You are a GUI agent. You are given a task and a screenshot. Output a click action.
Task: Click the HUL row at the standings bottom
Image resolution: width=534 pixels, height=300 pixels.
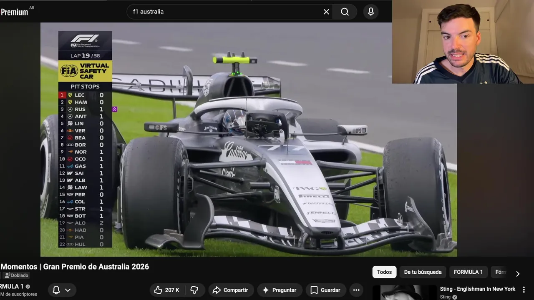pos(85,244)
